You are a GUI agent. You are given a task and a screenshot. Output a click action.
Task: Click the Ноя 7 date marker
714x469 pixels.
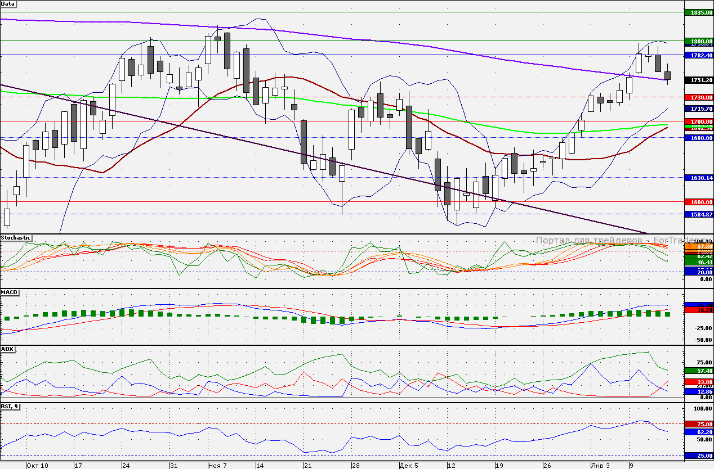217,466
